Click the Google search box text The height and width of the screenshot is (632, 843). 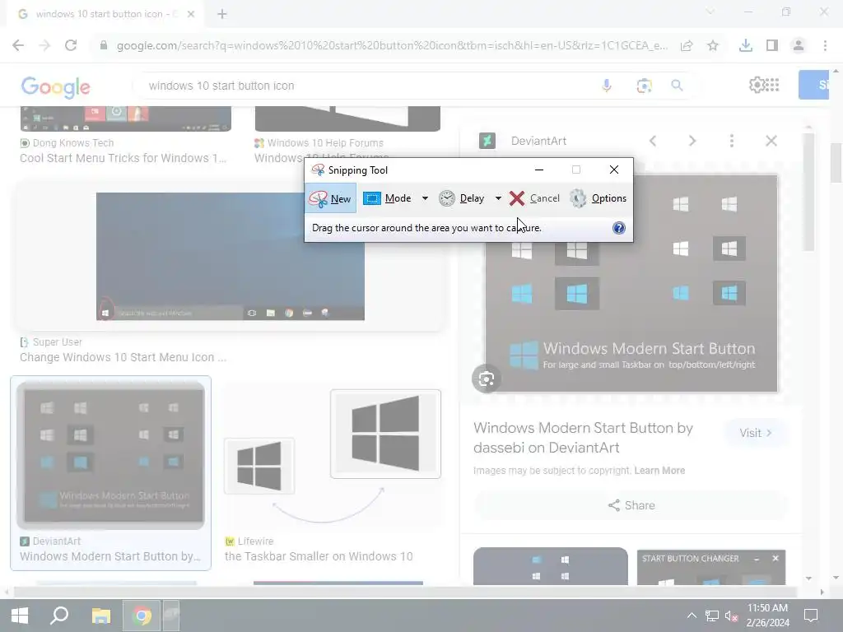(x=221, y=86)
